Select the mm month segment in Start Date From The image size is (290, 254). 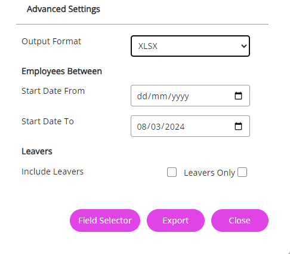(x=159, y=96)
